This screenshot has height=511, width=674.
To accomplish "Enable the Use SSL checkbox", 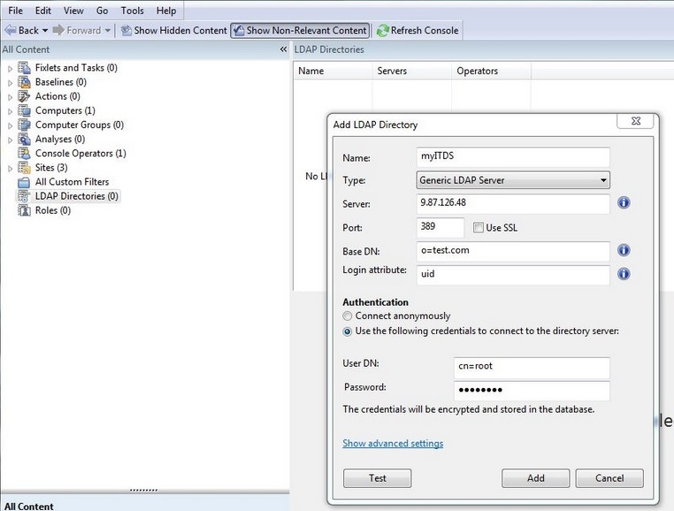I will coord(478,227).
